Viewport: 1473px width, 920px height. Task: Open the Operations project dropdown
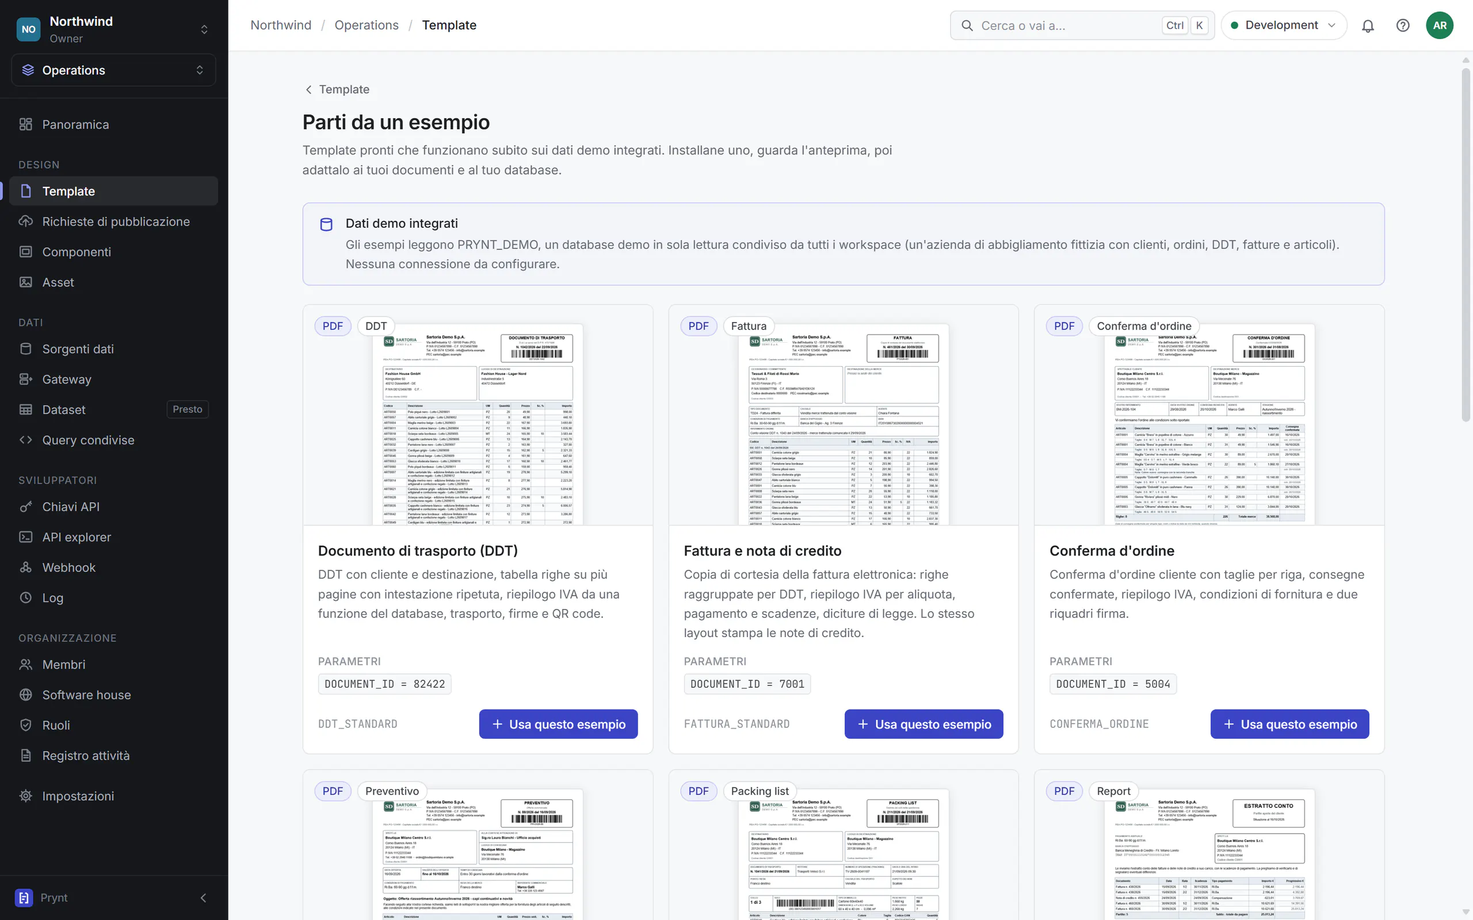coord(114,70)
